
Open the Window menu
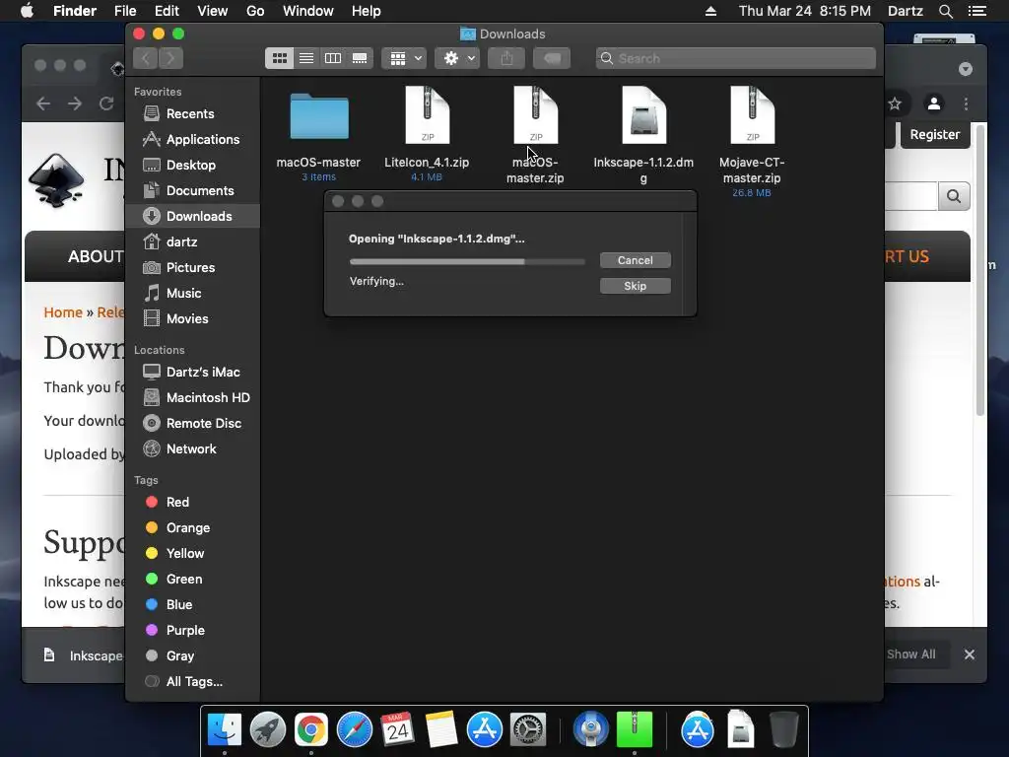tap(308, 11)
